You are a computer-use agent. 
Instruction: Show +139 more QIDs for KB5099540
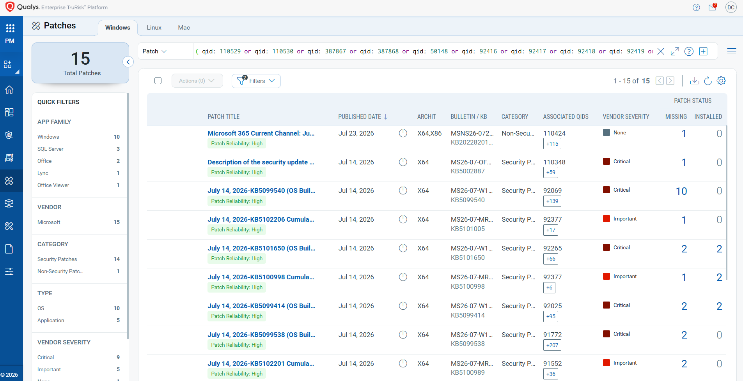point(552,201)
